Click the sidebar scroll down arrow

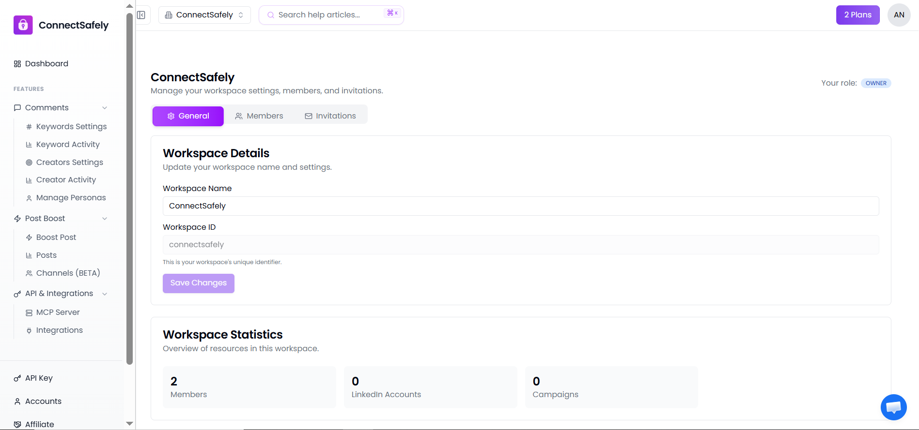point(129,424)
